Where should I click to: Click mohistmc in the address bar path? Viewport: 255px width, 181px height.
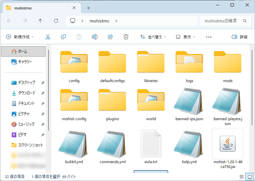coord(99,21)
